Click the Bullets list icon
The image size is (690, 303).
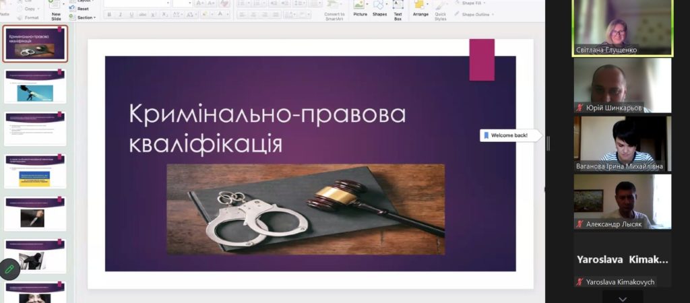click(x=243, y=3)
